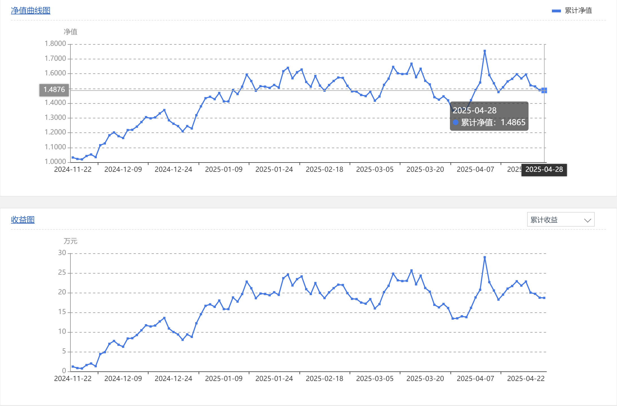Click 2024-11-22 label on net value axis
The width and height of the screenshot is (617, 406).
(x=73, y=170)
